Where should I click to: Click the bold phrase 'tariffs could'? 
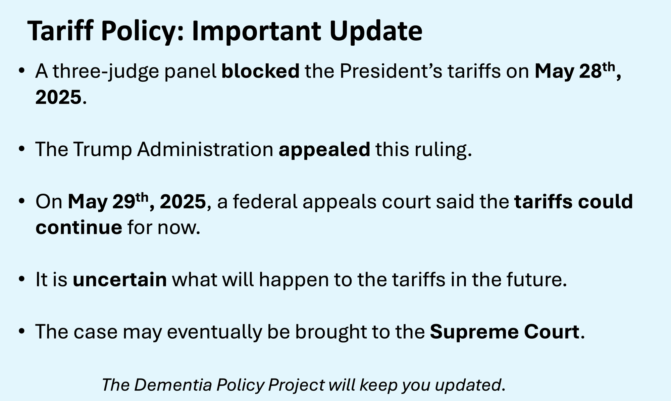(574, 201)
